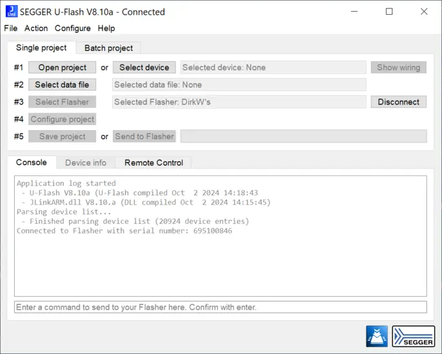Open the File menu
This screenshot has width=442, height=354.
[11, 28]
